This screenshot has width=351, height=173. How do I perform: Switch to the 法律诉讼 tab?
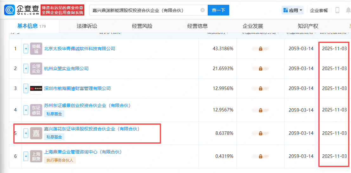click(87, 26)
